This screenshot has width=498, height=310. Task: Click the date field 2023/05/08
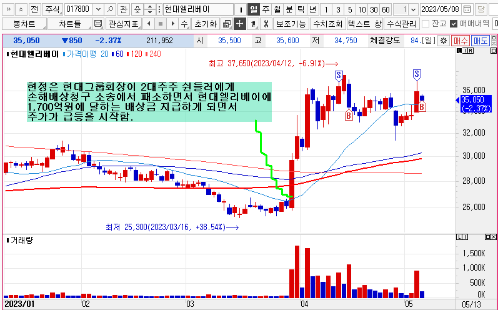pyautogui.click(x=440, y=9)
